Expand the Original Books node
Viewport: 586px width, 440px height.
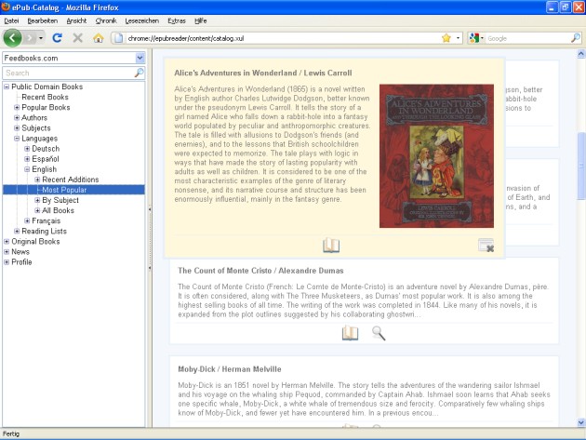[7, 242]
